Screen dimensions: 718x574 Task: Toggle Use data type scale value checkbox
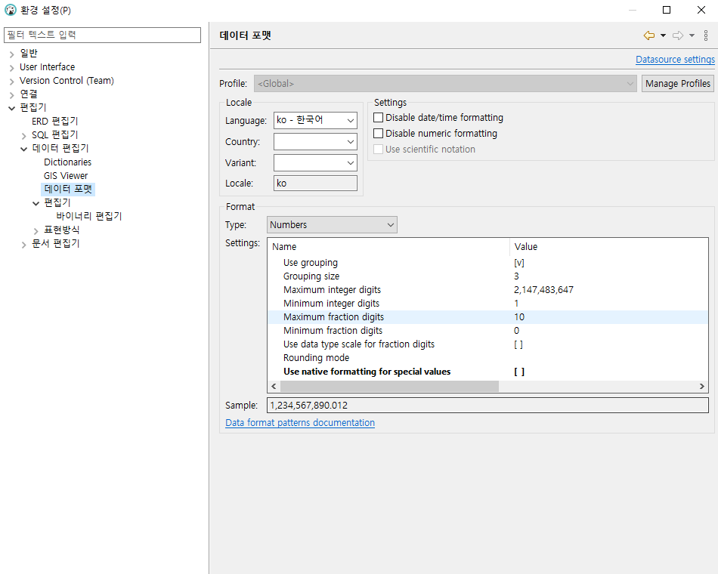click(518, 344)
